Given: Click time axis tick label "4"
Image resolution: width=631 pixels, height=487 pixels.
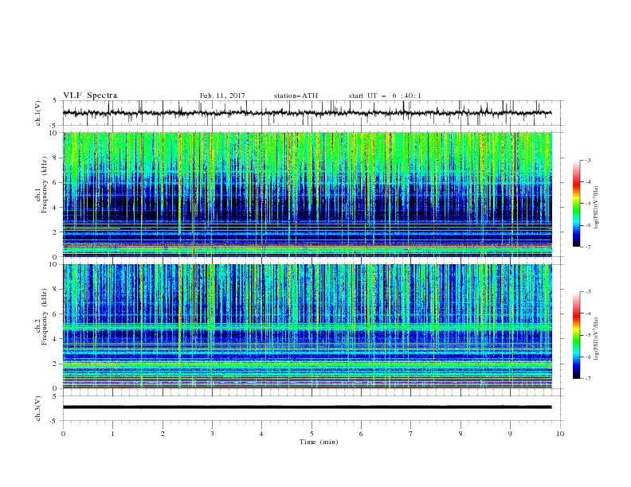Looking at the screenshot, I should click(x=261, y=434).
